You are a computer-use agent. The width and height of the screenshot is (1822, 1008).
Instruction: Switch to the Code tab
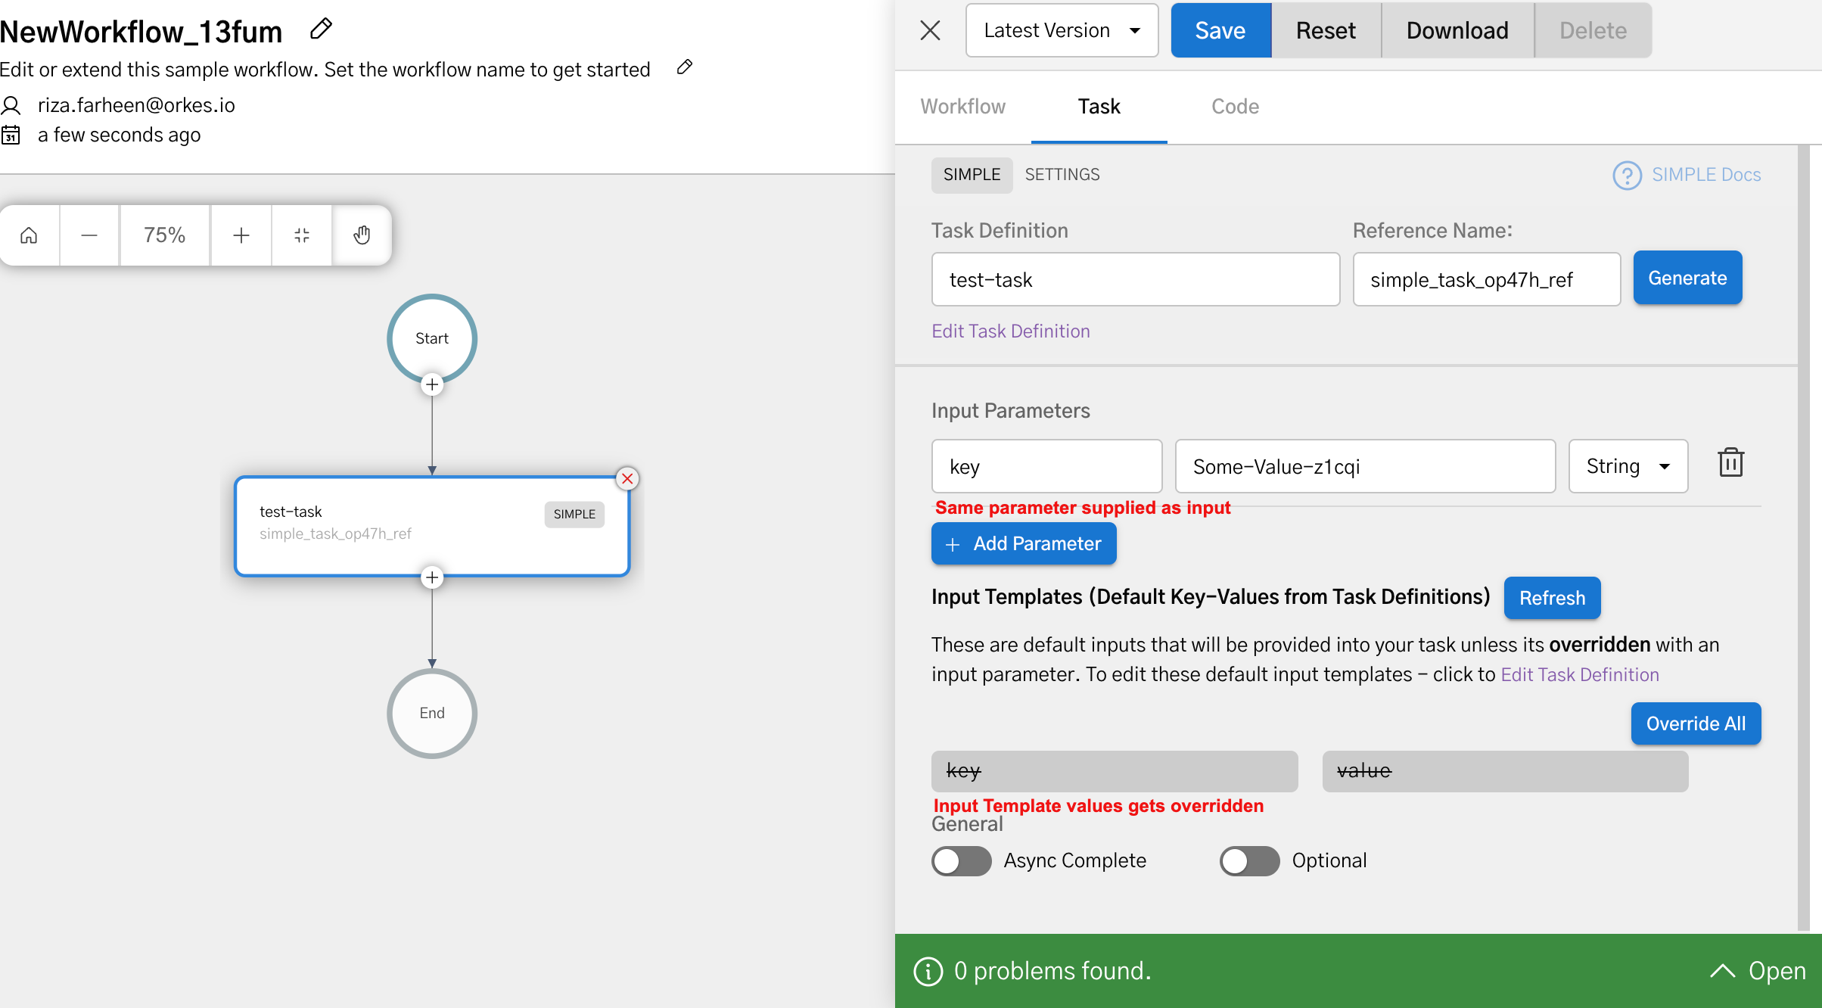[x=1235, y=106]
